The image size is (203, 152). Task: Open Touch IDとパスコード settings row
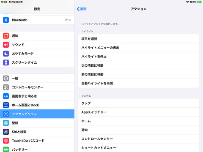[x=37, y=141]
